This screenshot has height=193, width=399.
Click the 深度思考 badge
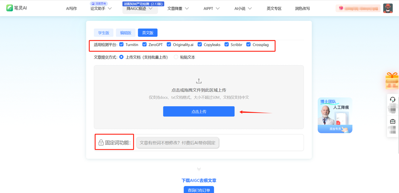(x=99, y=4)
